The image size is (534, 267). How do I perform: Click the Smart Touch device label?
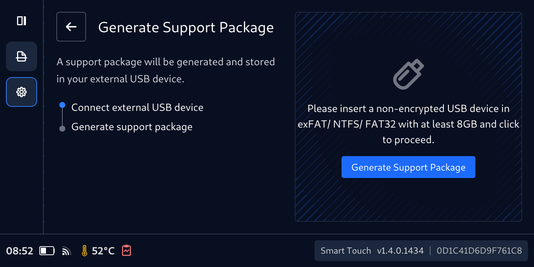(346, 251)
